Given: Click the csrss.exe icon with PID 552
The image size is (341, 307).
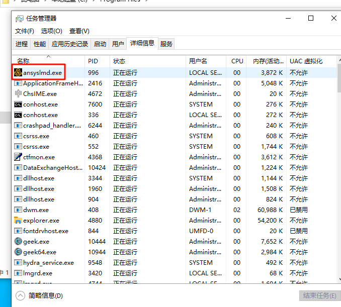Looking at the screenshot, I should [x=18, y=146].
